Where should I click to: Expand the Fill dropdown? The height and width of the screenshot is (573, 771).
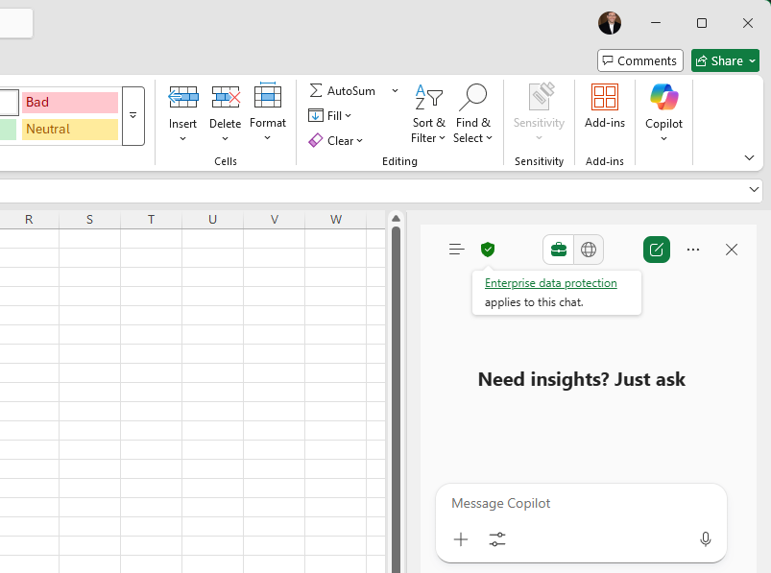(348, 115)
